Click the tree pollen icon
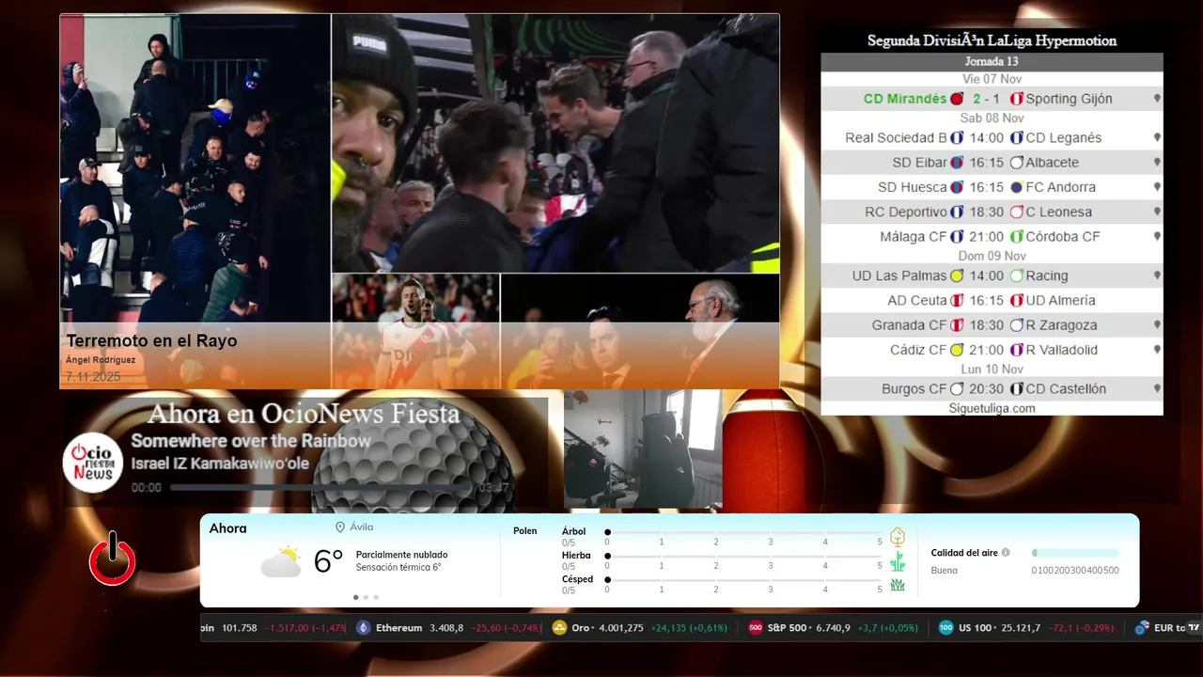 coord(898,537)
